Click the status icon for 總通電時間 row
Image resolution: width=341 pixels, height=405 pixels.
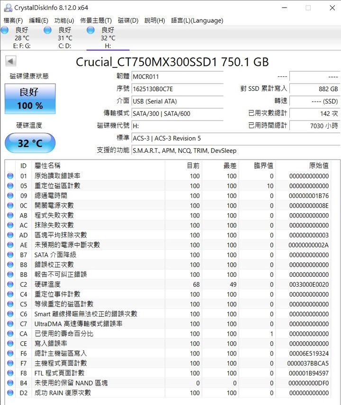click(x=10, y=196)
